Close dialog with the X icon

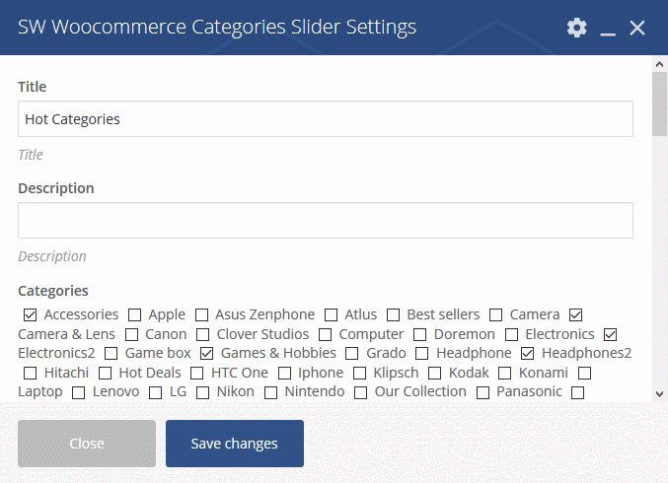coord(637,28)
